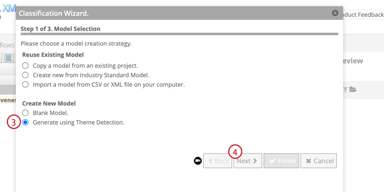
Task: Choose Create new from Industry Standard Model
Action: coord(25,75)
